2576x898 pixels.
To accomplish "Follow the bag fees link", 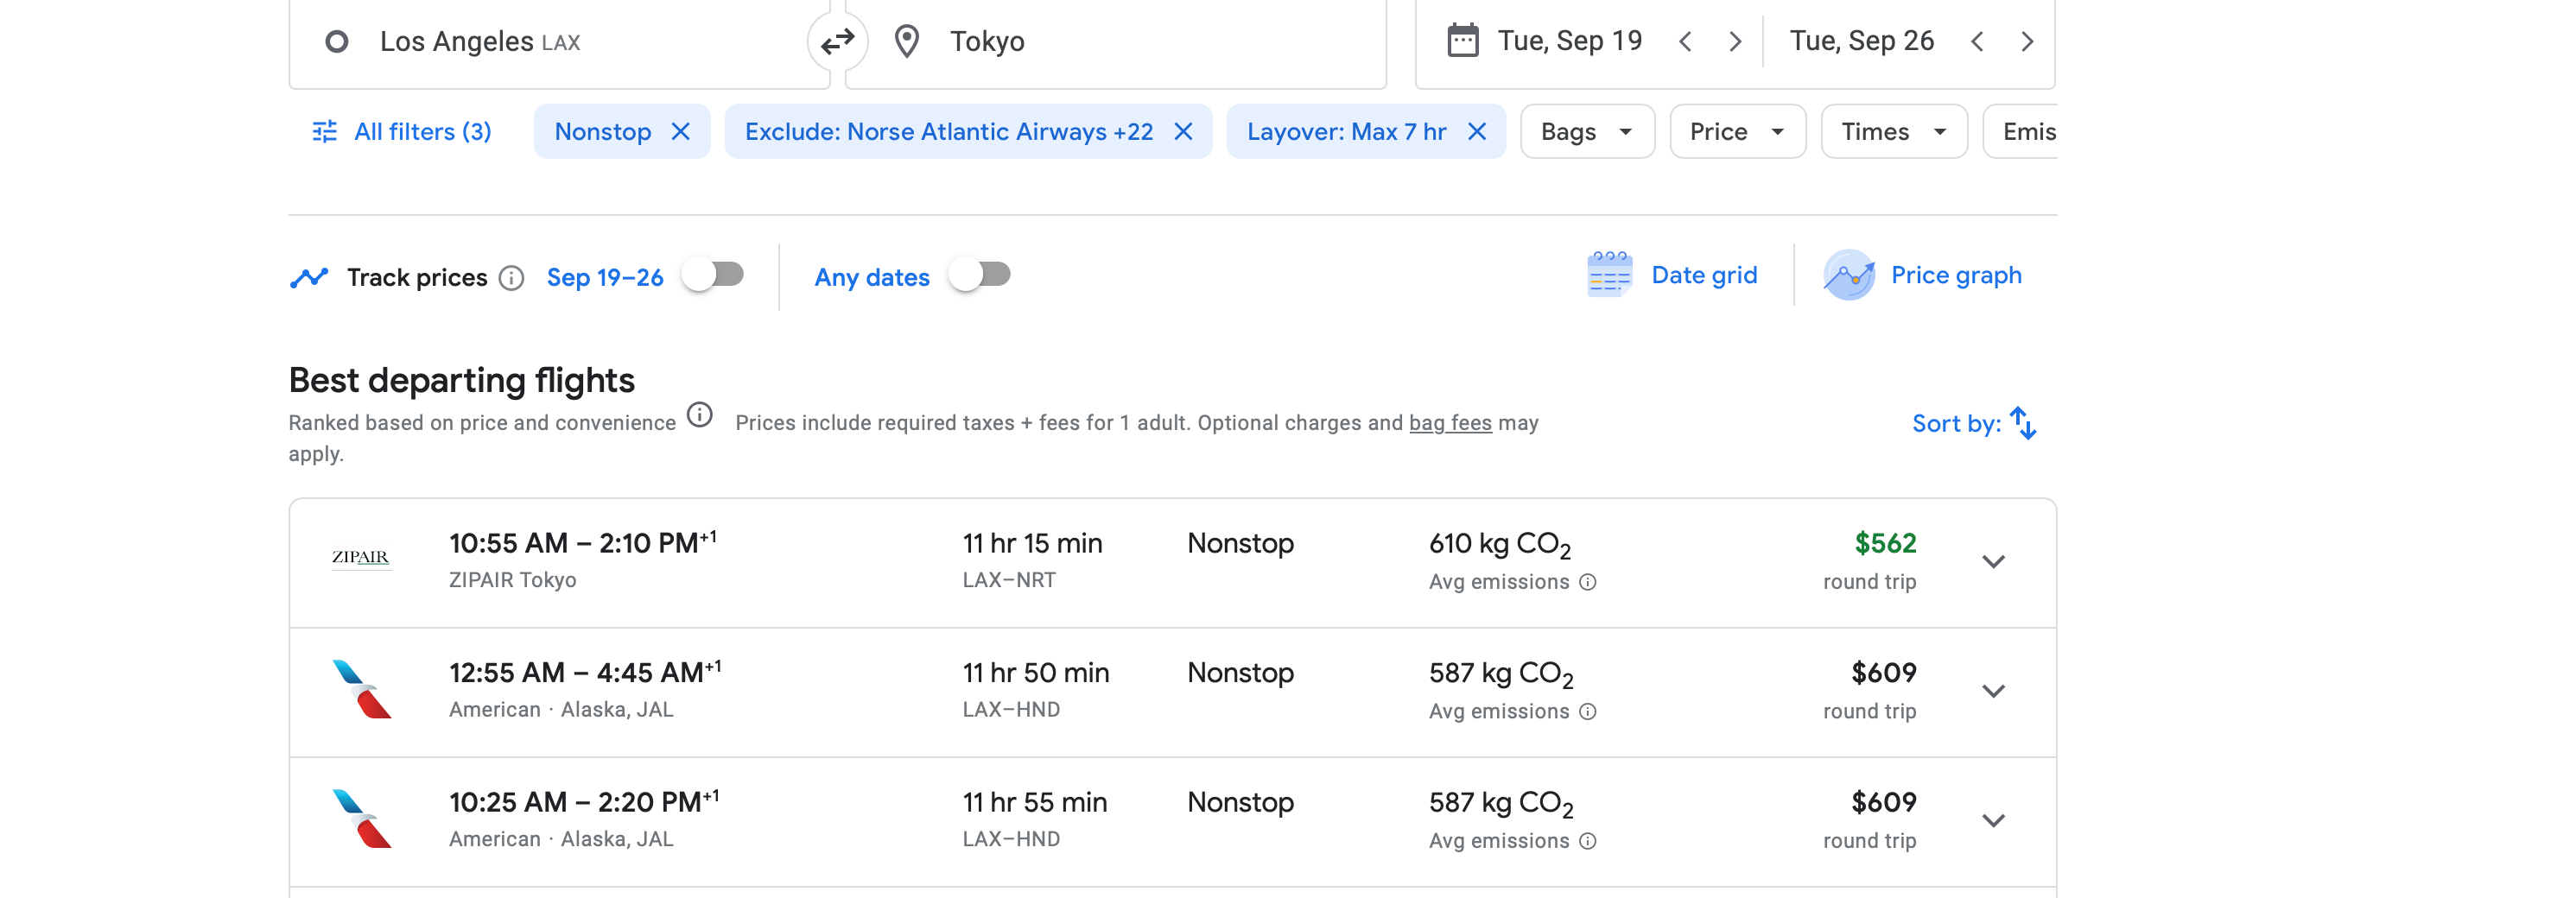I will (1449, 423).
